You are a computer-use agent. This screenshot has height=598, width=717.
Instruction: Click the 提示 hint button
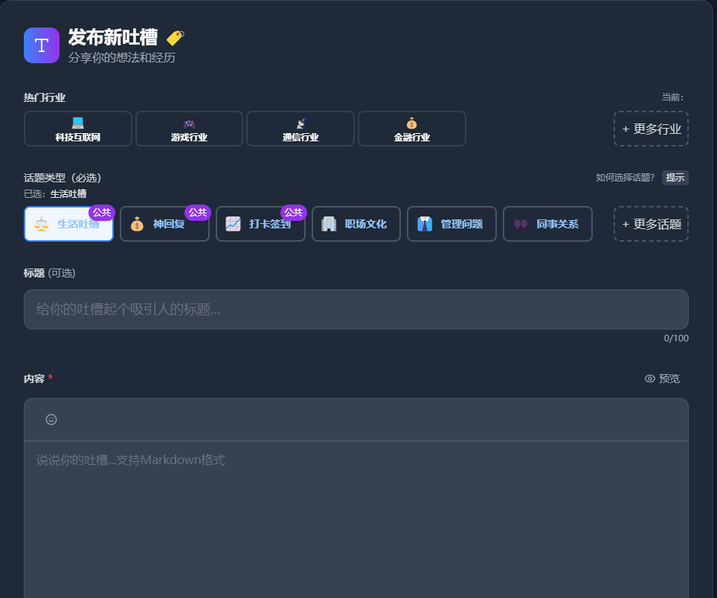(675, 177)
